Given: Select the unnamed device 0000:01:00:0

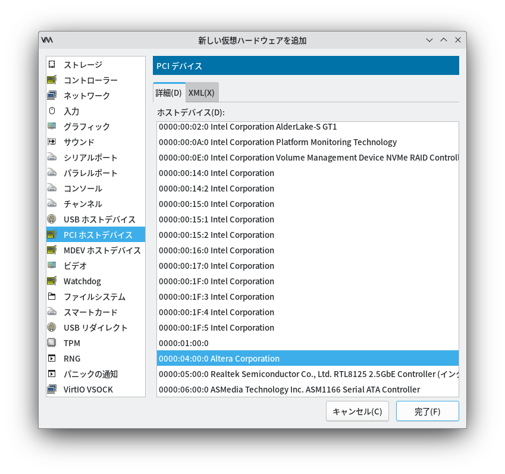Looking at the screenshot, I should tap(308, 343).
